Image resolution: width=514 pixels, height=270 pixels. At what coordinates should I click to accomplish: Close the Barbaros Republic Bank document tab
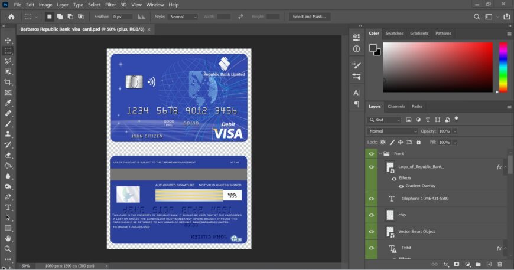(x=149, y=29)
